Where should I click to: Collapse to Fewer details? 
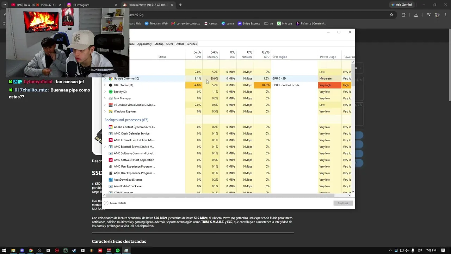[115, 203]
